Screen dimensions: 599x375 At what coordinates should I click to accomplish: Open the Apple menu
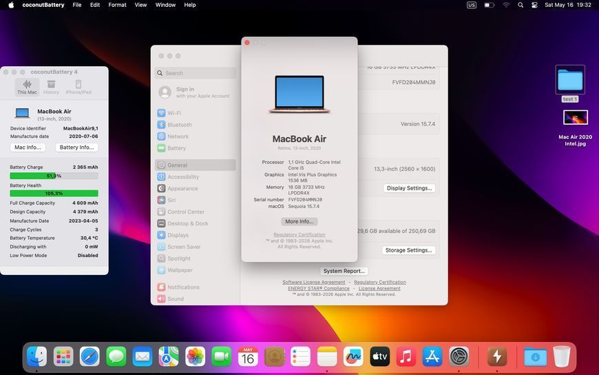click(11, 5)
